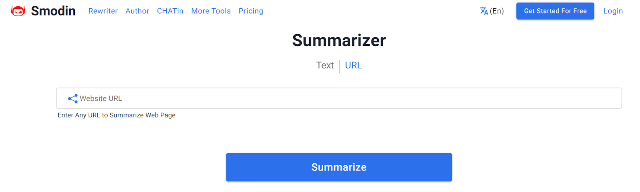Click the divider between Text and URL
Image resolution: width=640 pixels, height=192 pixels.
point(339,67)
